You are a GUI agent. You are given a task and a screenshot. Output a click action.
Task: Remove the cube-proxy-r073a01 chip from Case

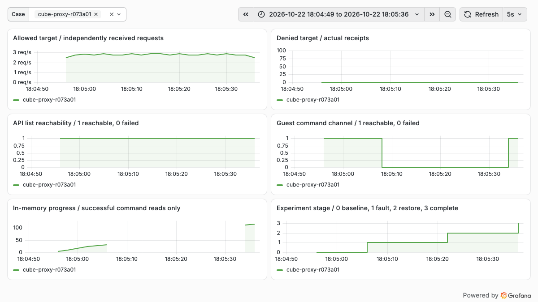96,14
